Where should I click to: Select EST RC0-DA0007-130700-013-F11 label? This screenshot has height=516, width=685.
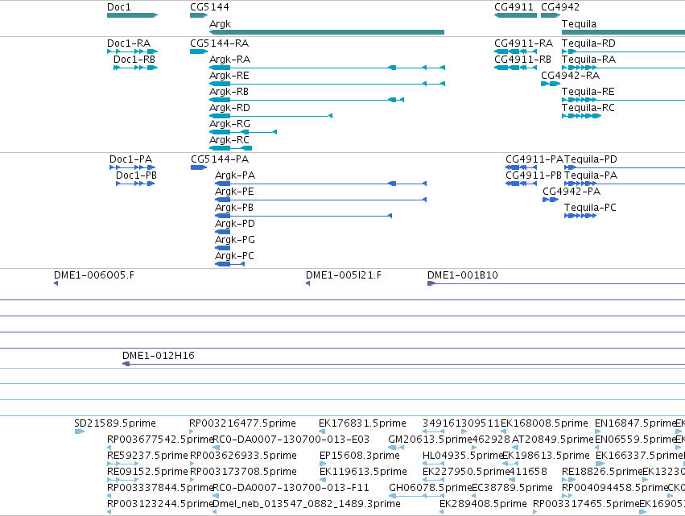coord(291,488)
